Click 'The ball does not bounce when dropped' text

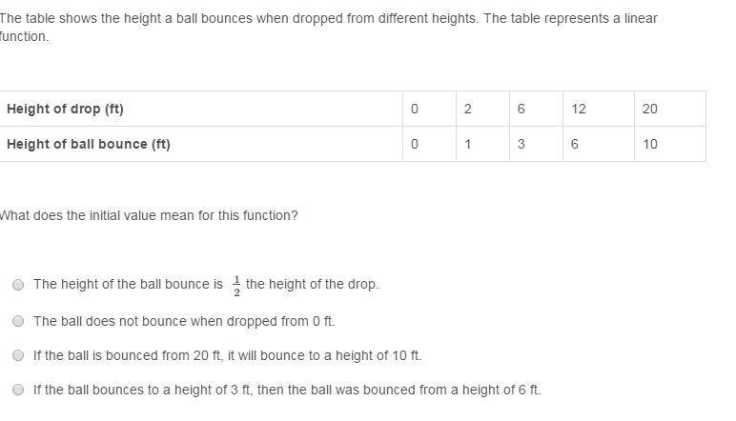tap(184, 321)
